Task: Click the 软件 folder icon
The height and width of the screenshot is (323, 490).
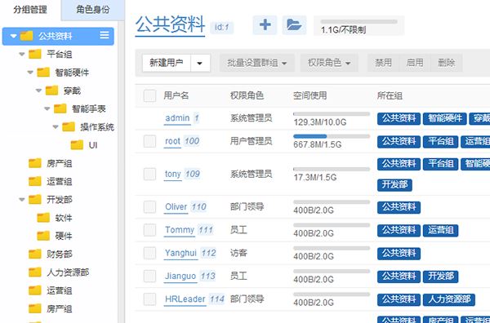Action: click(x=43, y=218)
